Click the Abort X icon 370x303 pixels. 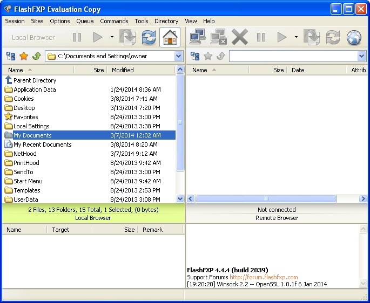coord(240,37)
